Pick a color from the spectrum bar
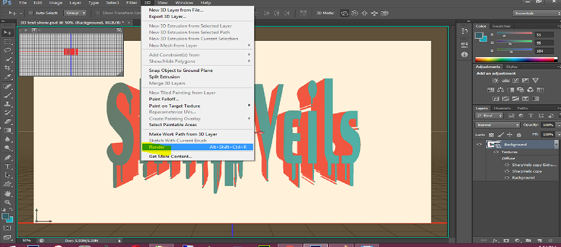Image resolution: width=561 pixels, height=247 pixels. tap(516, 59)
